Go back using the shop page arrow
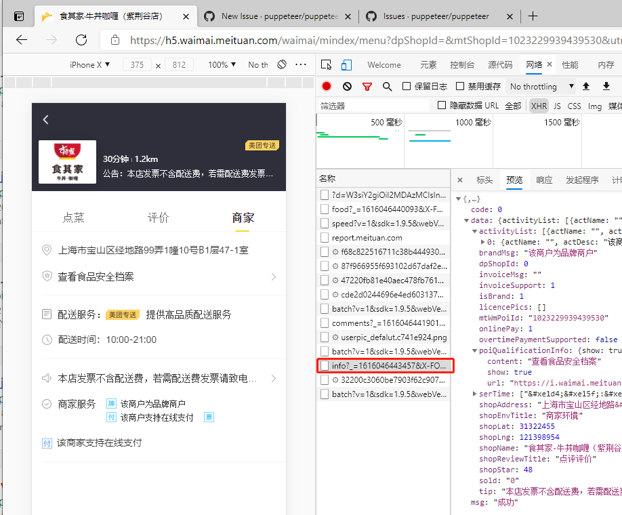This screenshot has height=515, width=622. pos(46,119)
